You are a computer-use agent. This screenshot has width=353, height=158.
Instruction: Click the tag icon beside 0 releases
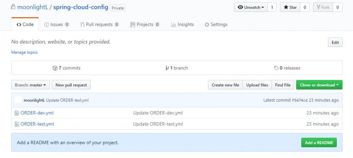point(276,68)
